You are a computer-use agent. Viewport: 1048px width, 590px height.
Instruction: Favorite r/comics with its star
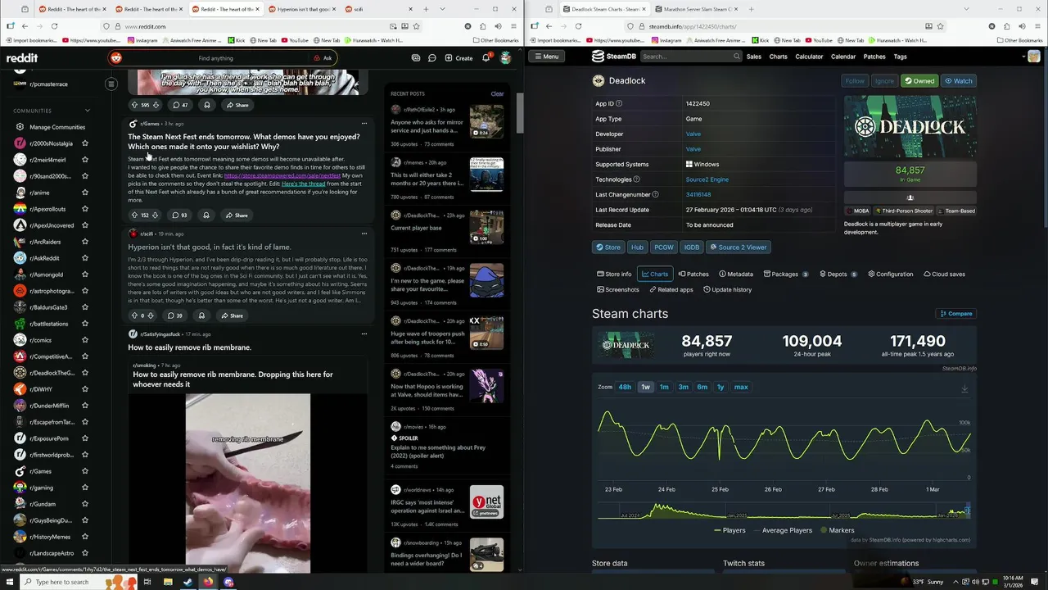(x=84, y=340)
